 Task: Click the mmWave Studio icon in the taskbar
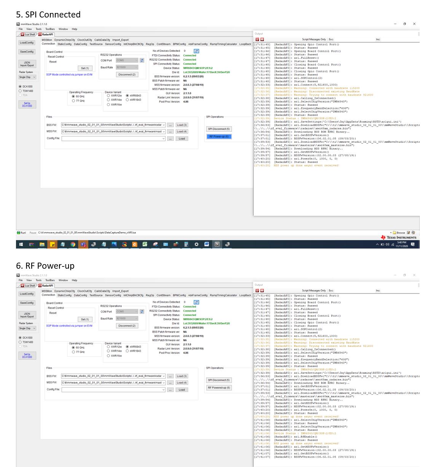[217, 244]
